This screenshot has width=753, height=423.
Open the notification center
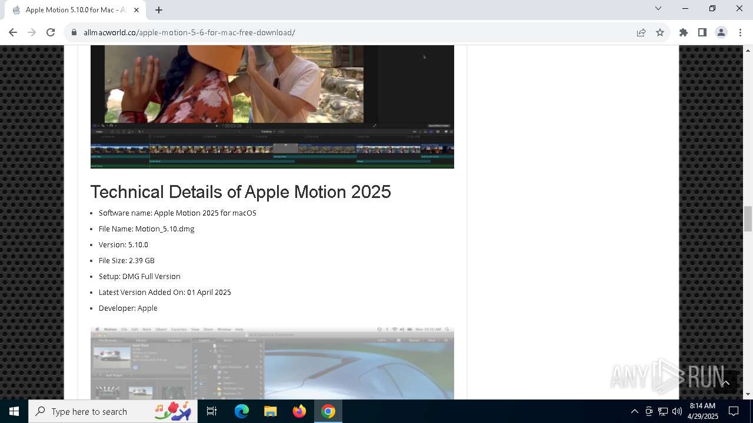tap(734, 411)
